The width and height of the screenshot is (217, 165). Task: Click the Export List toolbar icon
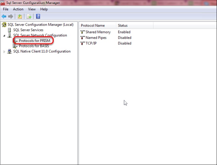click(29, 17)
